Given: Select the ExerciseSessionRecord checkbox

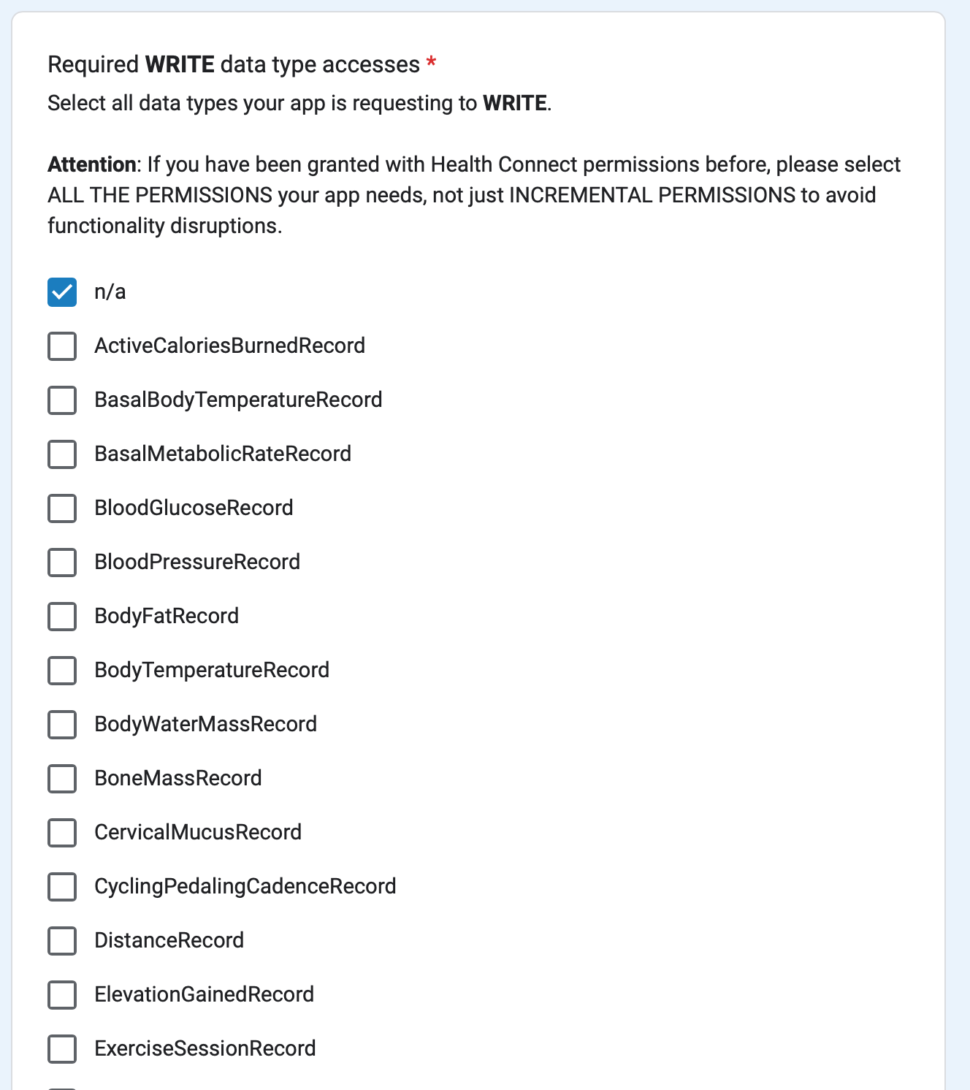Looking at the screenshot, I should (62, 1049).
